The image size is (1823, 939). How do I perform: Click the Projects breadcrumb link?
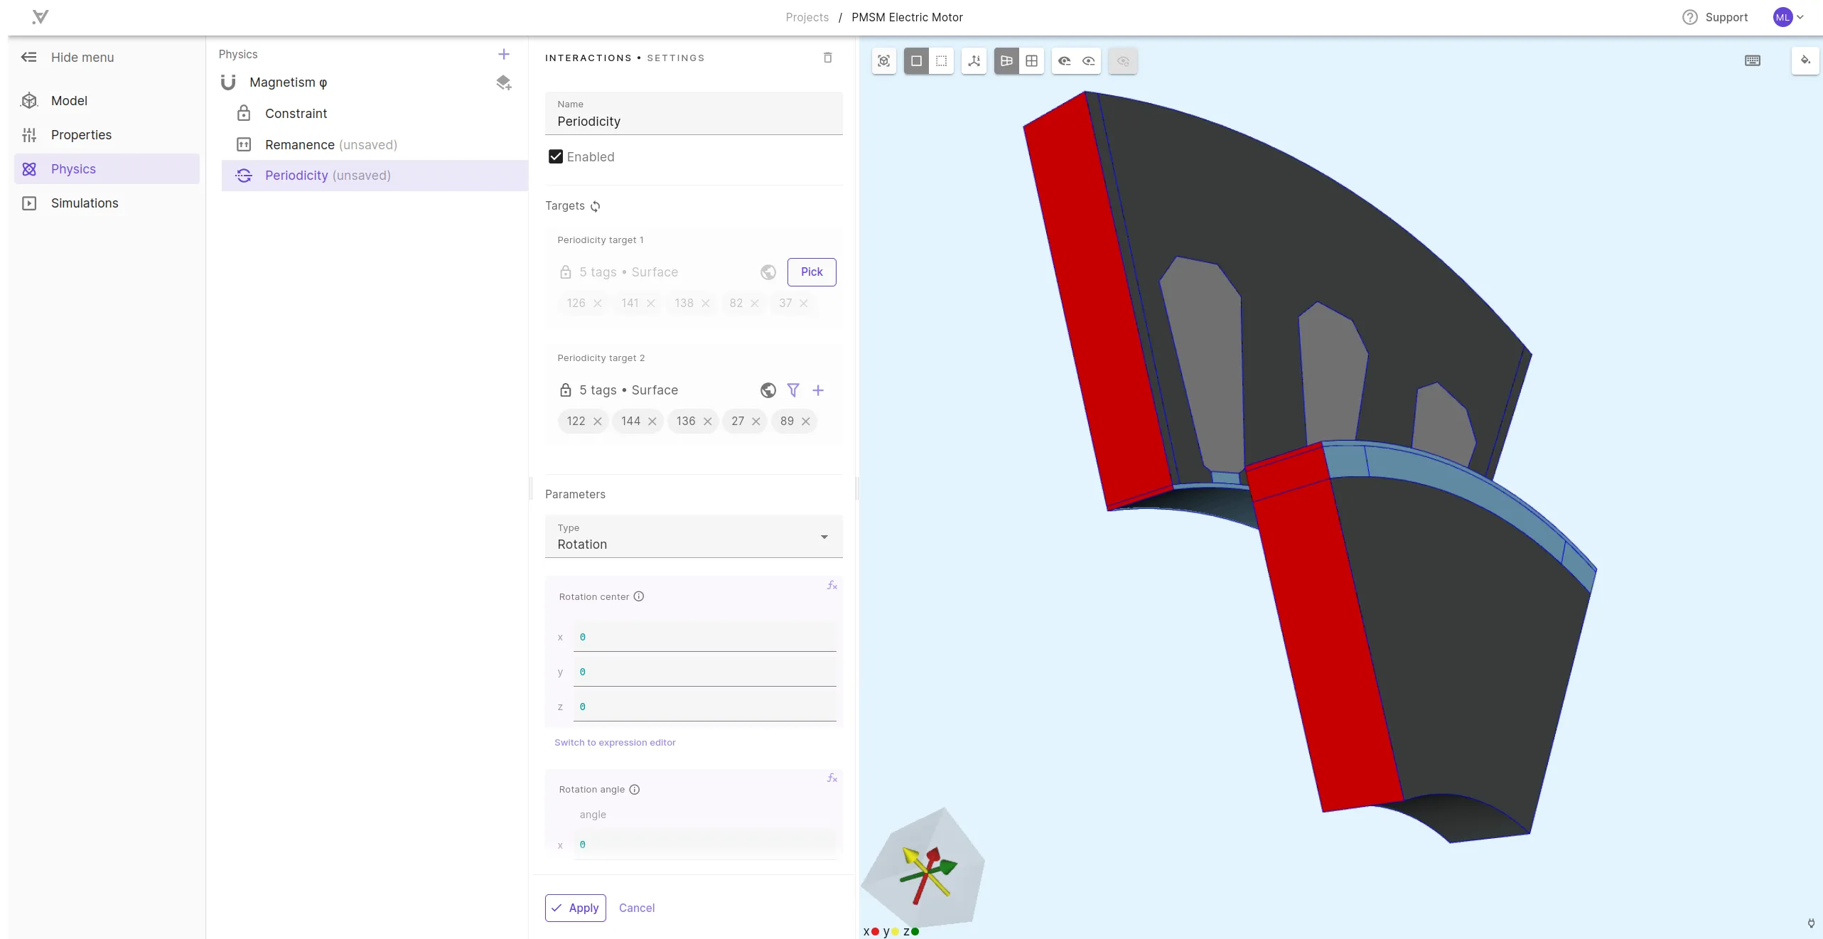pos(807,17)
